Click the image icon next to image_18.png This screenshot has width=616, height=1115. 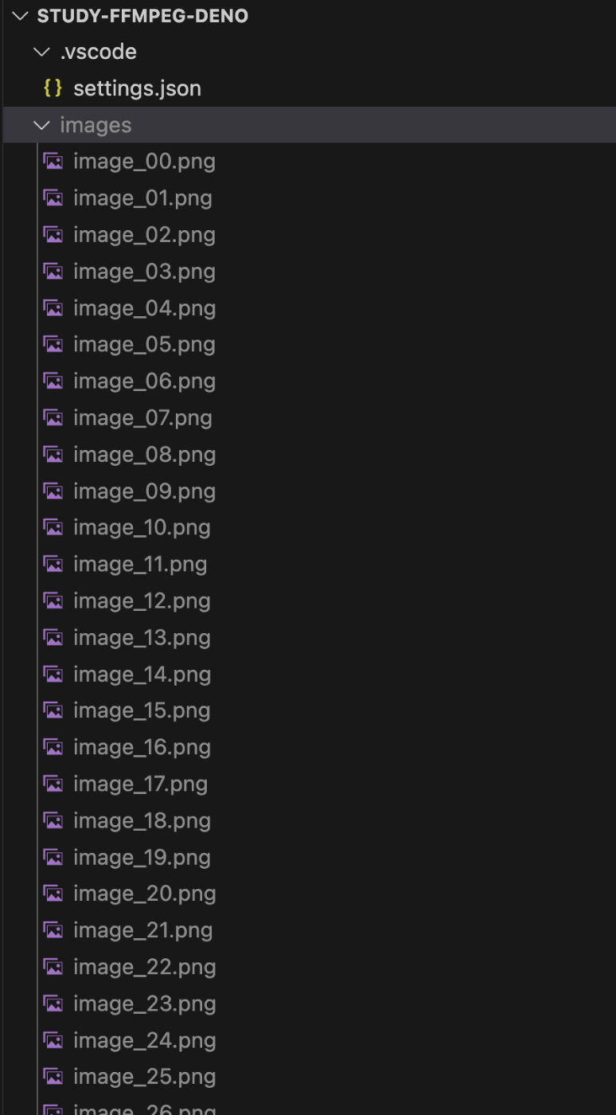pos(53,820)
